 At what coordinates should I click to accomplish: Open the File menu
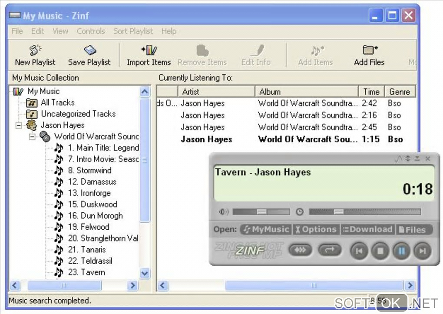pyautogui.click(x=17, y=31)
